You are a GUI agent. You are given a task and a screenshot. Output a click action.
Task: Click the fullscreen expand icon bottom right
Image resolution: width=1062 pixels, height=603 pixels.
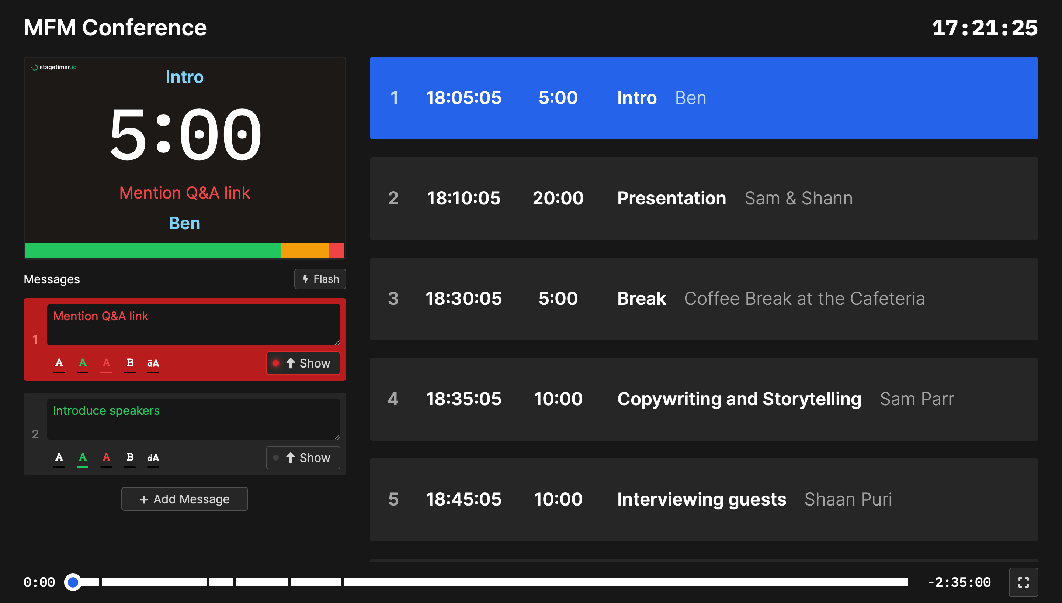(x=1023, y=582)
